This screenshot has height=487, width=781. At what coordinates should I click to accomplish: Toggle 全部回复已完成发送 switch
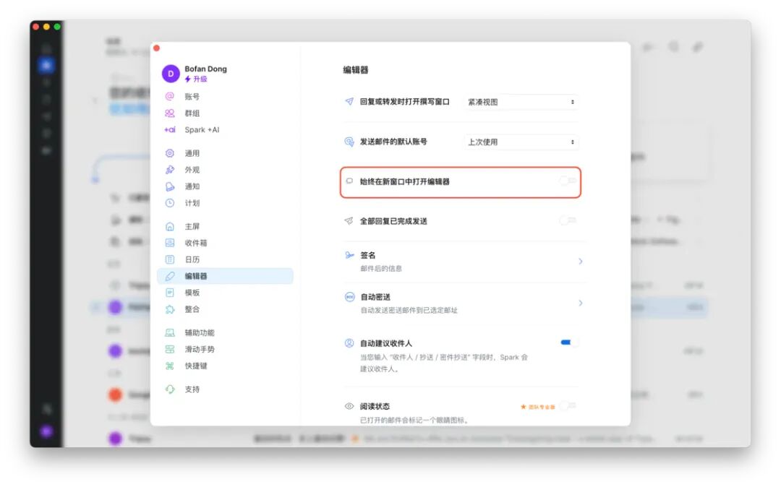point(568,220)
